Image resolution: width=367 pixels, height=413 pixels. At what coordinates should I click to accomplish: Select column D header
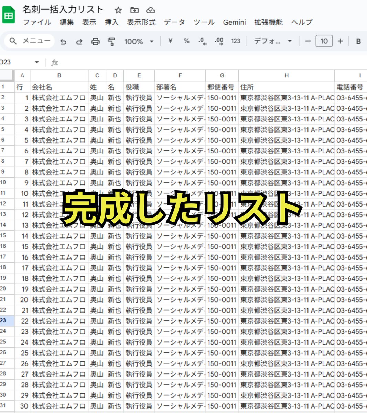click(115, 75)
